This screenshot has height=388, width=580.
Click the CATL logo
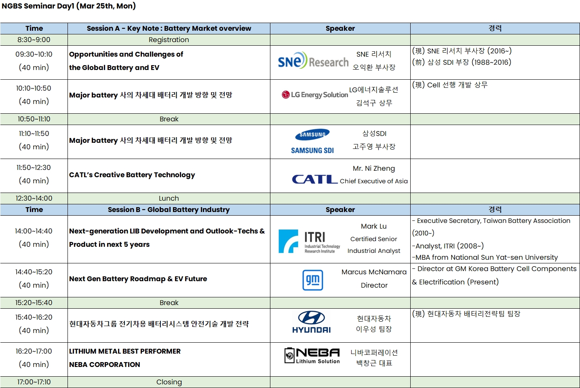[x=315, y=179]
